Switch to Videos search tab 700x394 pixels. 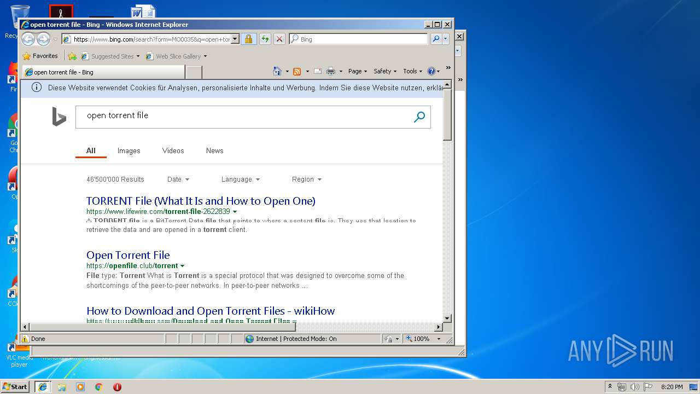point(173,150)
